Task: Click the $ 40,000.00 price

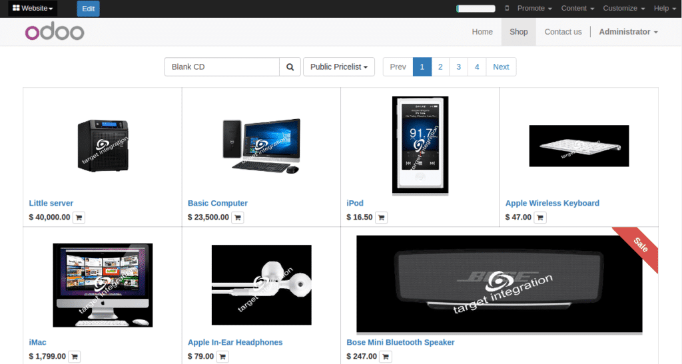Action: (x=49, y=217)
